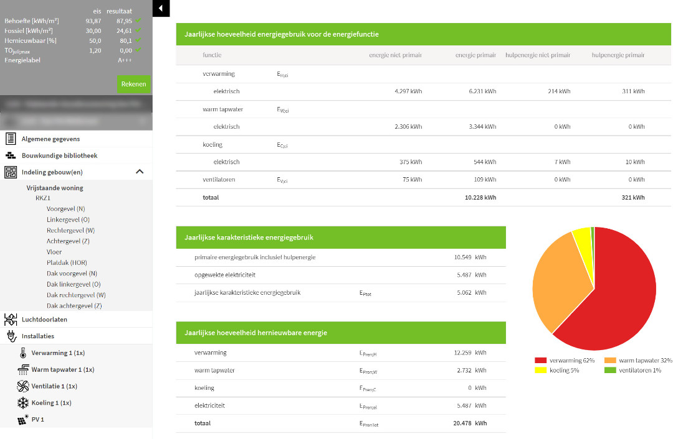Collapse the sidebar with the black arrow

[161, 8]
